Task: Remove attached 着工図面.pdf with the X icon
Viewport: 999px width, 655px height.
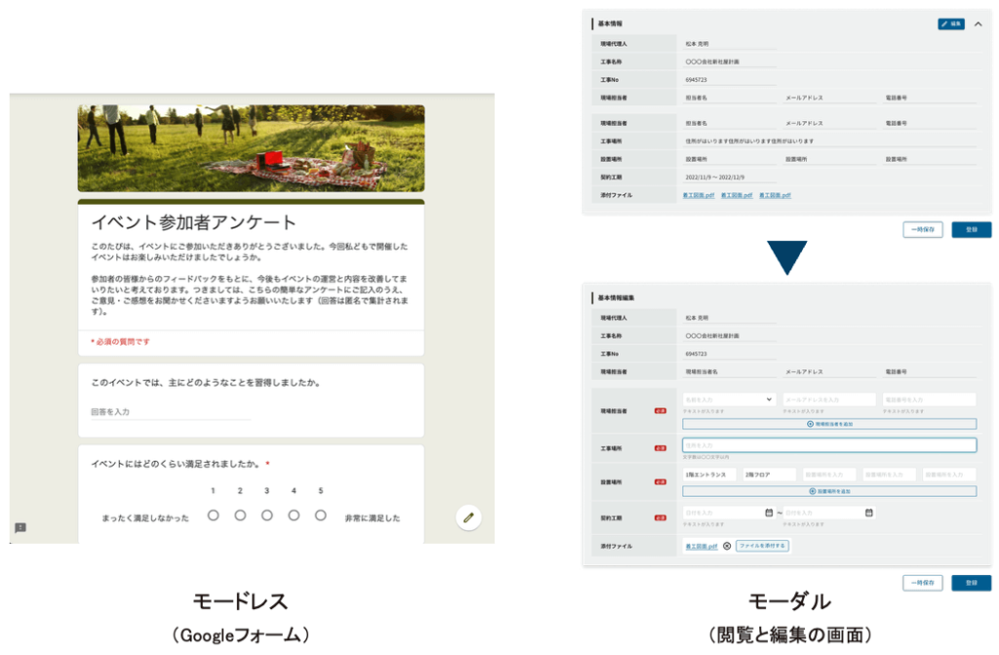Action: (x=727, y=546)
